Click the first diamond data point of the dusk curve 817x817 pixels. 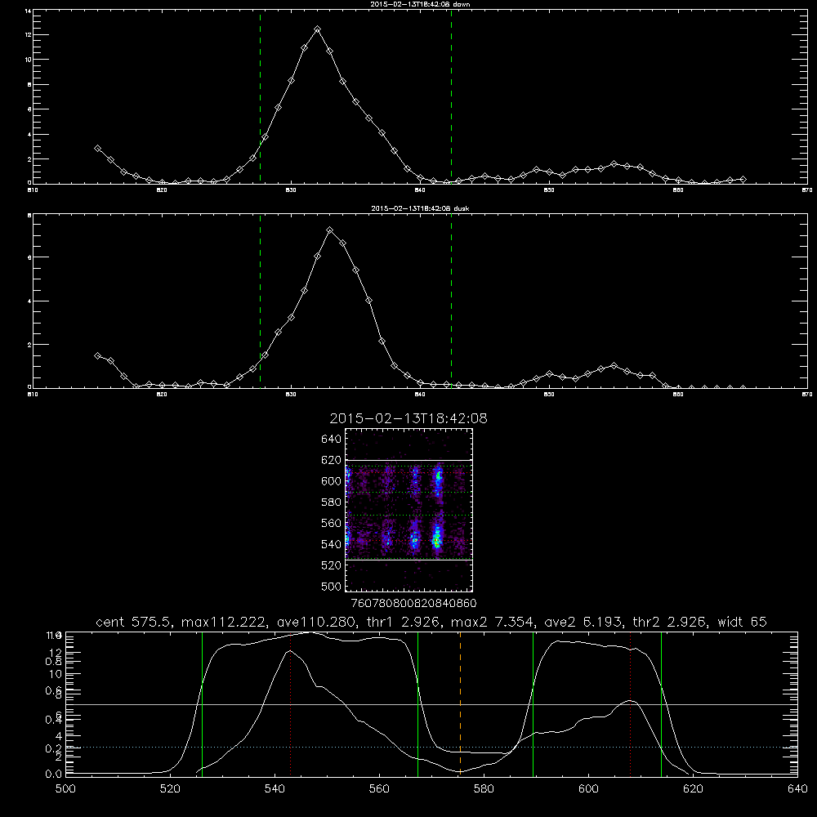pyautogui.click(x=97, y=356)
